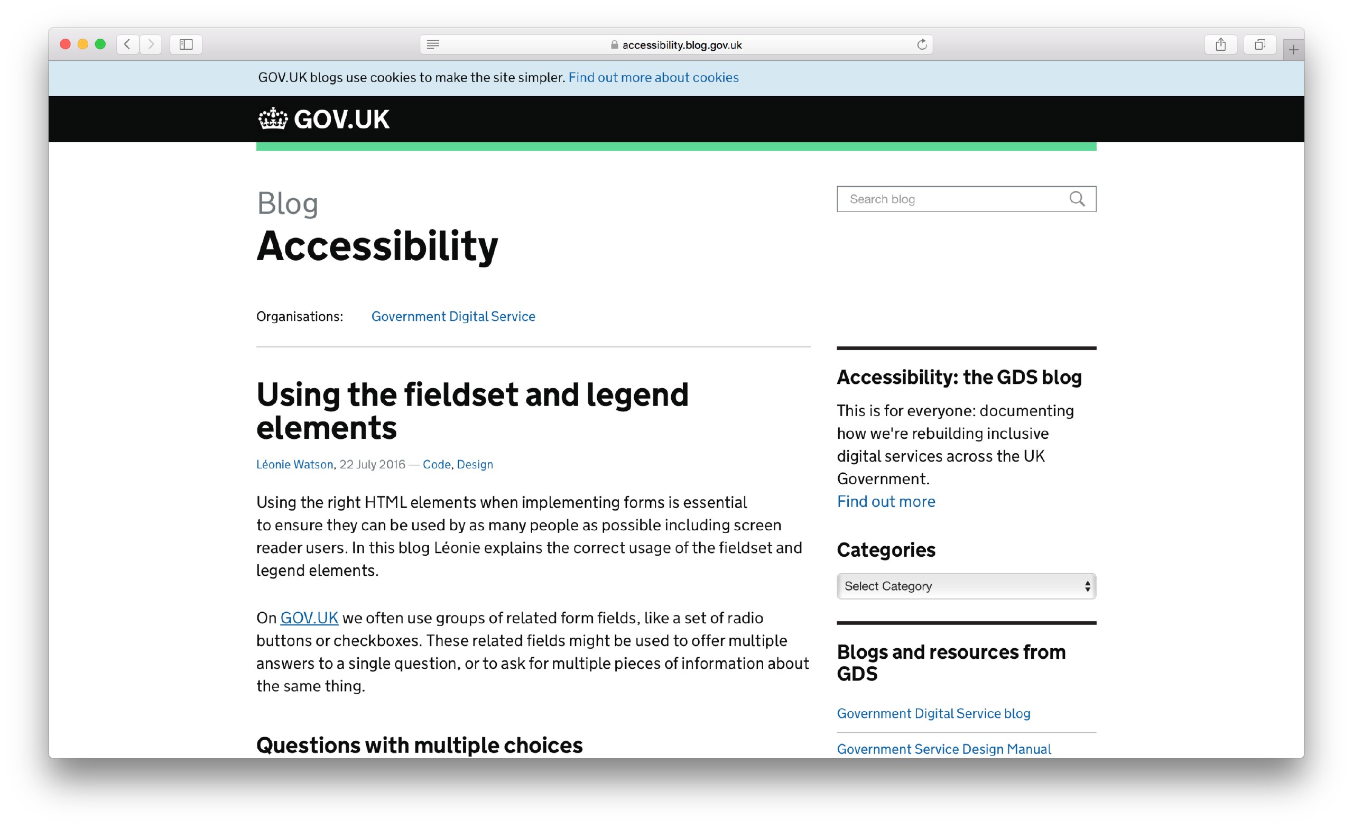Open Find out more about cookies link

click(653, 78)
